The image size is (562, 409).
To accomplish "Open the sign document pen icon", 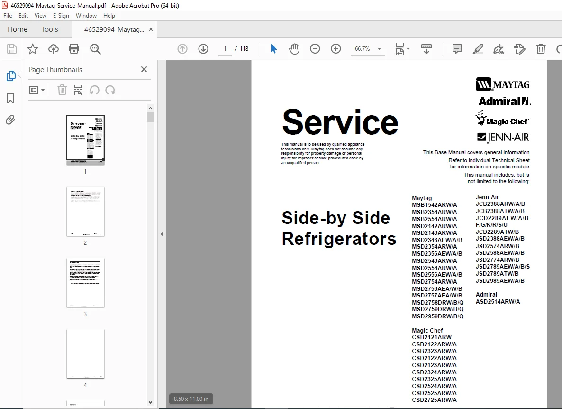I will tap(499, 49).
